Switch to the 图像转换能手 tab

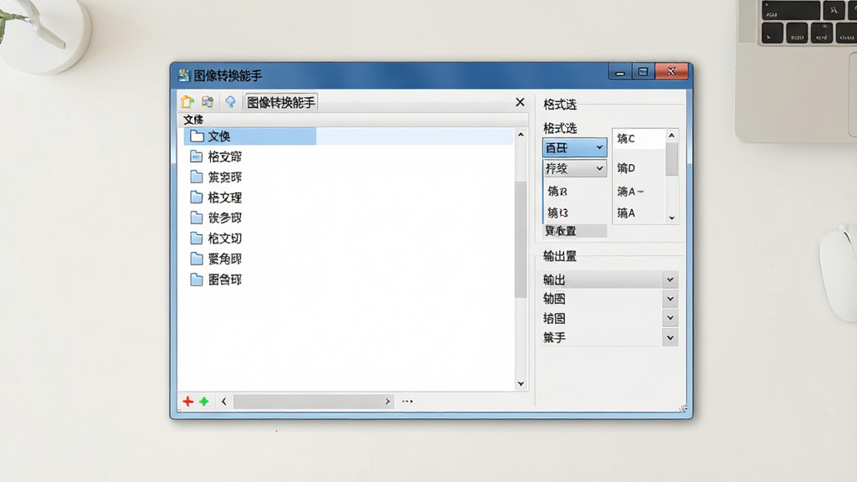pos(281,102)
